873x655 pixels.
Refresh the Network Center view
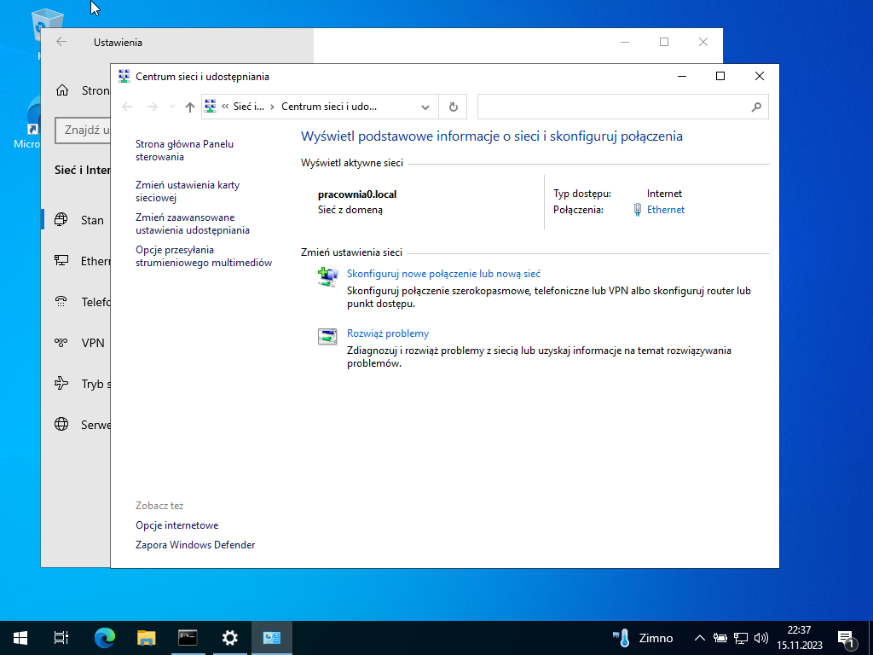[x=454, y=107]
